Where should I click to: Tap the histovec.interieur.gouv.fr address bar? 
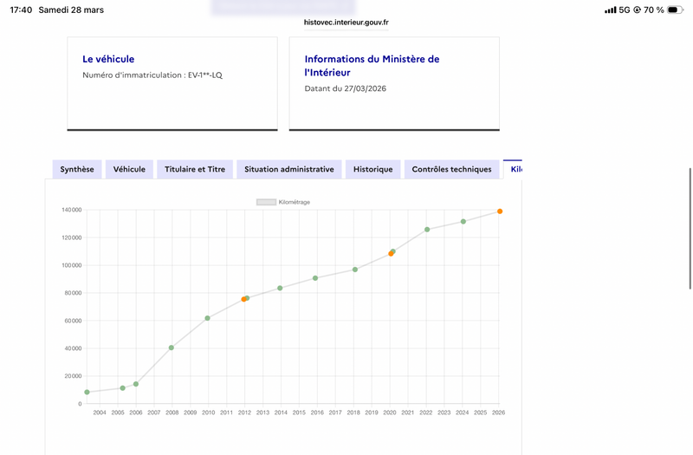[x=346, y=23]
